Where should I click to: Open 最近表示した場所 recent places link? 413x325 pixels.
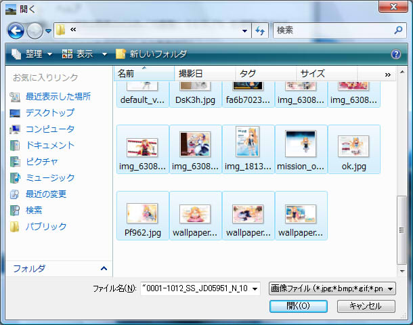[x=58, y=97]
